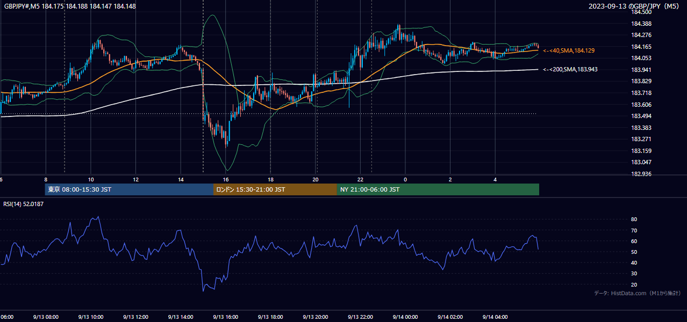Click price axis value 184.500
687x322 pixels.
(x=641, y=12)
